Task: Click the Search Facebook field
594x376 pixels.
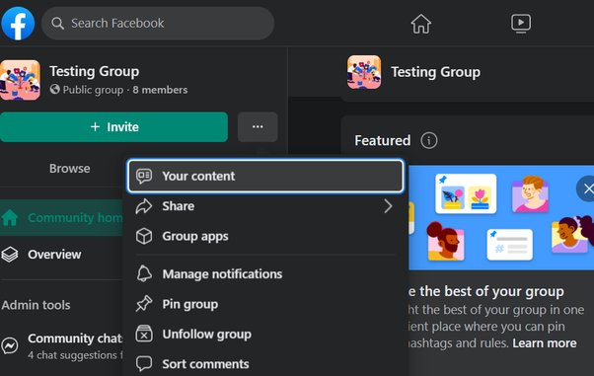Action: tap(158, 23)
